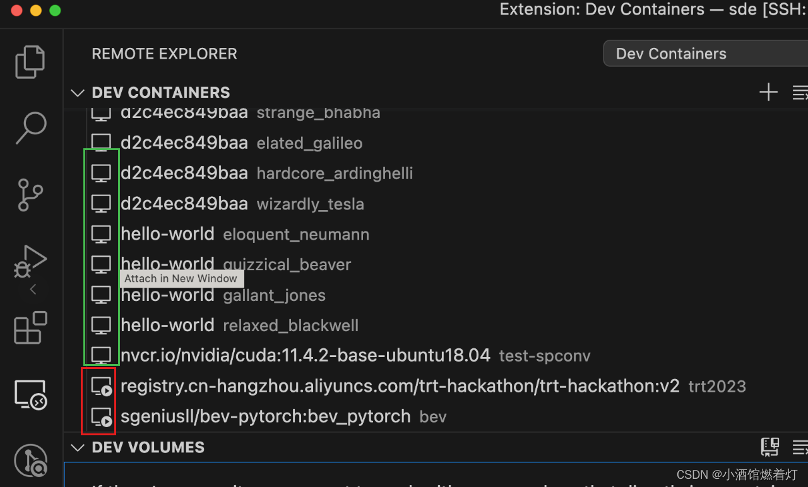The image size is (808, 487).
Task: Click the container icon for relaxed_blackwell
Action: 101,325
